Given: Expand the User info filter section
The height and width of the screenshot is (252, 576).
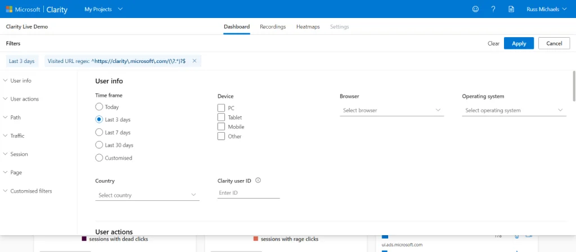Looking at the screenshot, I should coord(17,81).
